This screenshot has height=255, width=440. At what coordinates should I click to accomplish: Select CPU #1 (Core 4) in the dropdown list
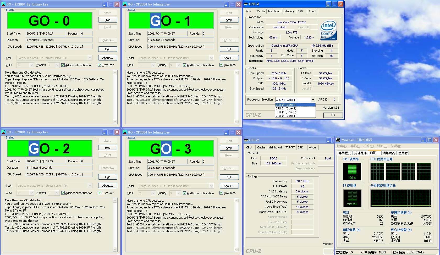point(295,116)
